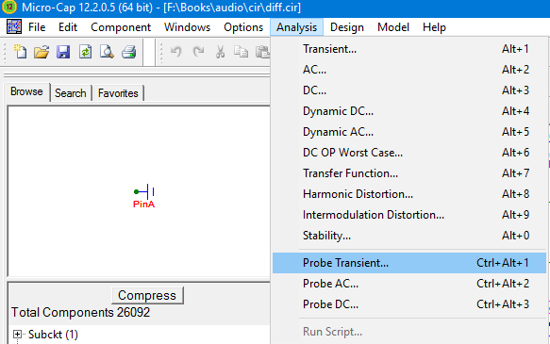Choose Harmonic Distortion analysis

pos(409,194)
